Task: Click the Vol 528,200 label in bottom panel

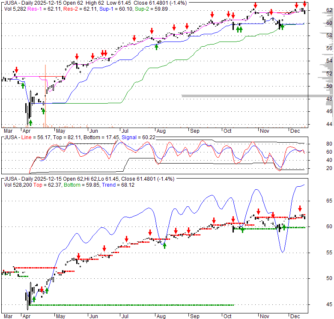Action: click(x=18, y=186)
